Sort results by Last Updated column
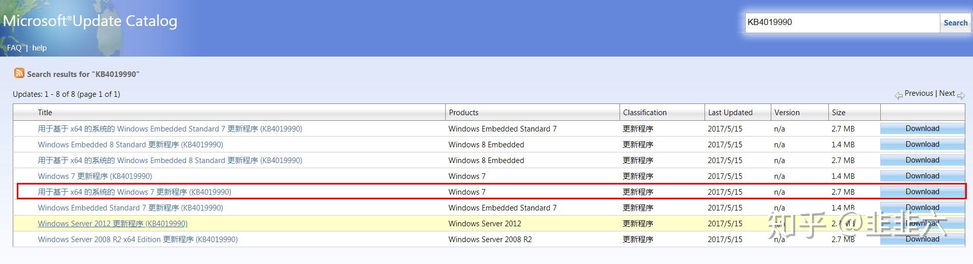 coord(730,113)
